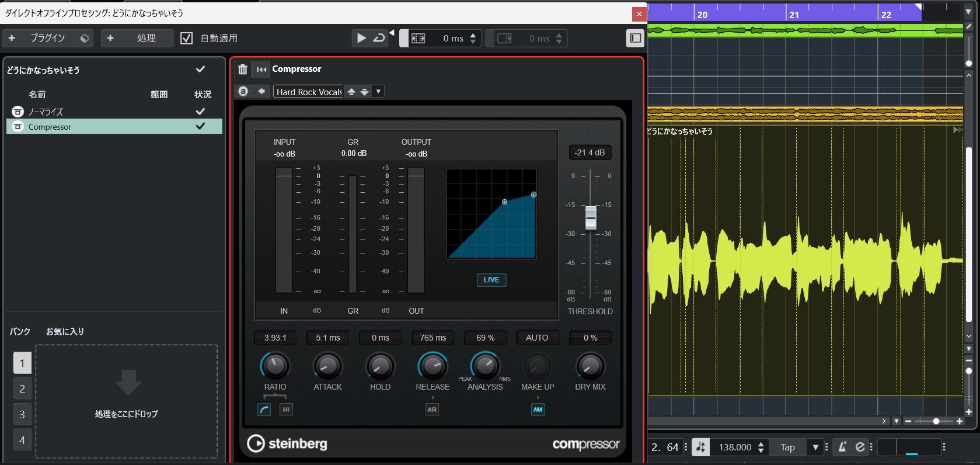980x465 pixels.
Task: Toggle the AR auto release button
Action: tap(432, 410)
